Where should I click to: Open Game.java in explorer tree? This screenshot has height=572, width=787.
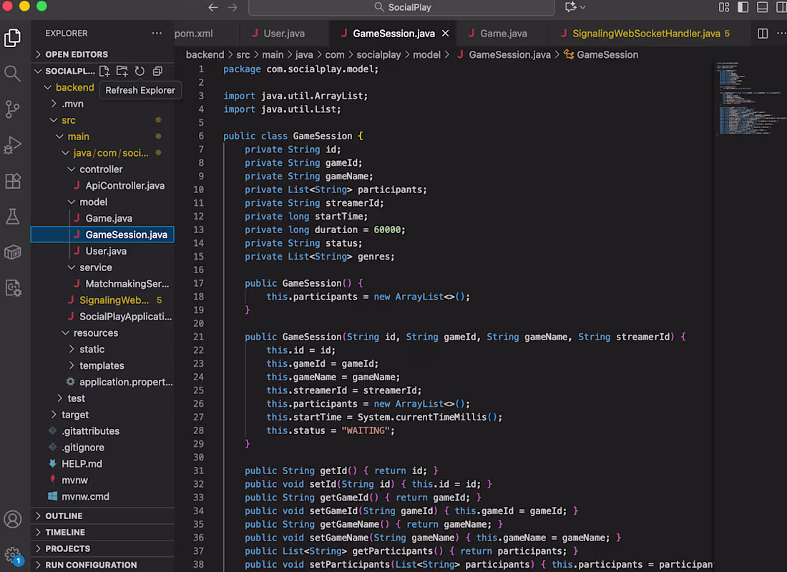[109, 218]
